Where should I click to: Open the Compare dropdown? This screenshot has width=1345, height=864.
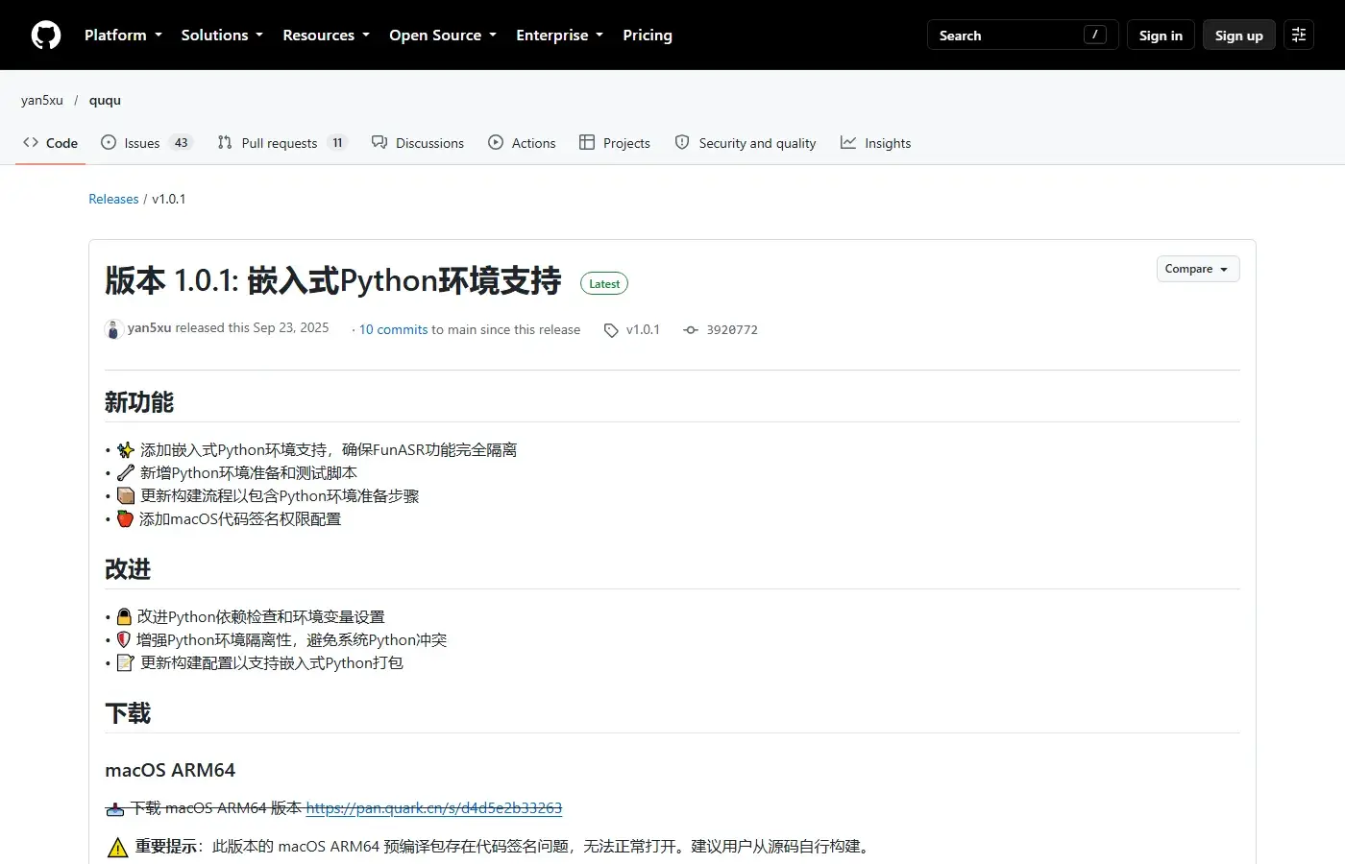point(1198,269)
